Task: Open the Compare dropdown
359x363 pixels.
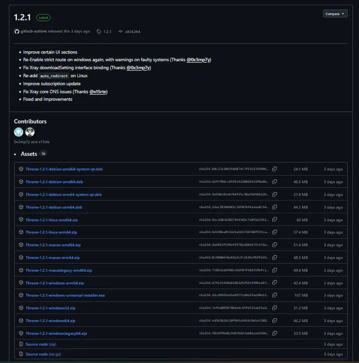Action: tap(335, 14)
